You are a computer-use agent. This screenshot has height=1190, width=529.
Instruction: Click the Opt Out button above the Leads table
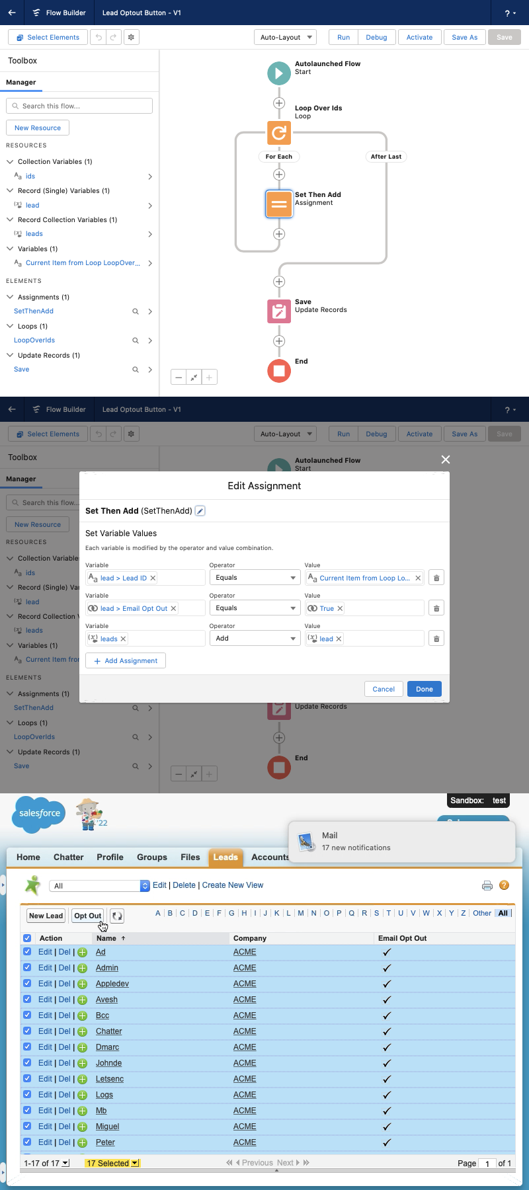click(88, 916)
